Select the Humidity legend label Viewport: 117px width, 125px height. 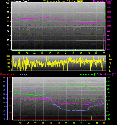[22, 74]
